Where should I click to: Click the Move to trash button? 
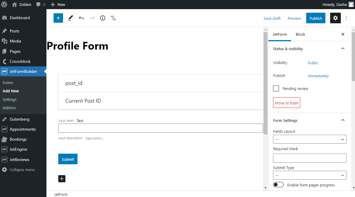tap(286, 103)
